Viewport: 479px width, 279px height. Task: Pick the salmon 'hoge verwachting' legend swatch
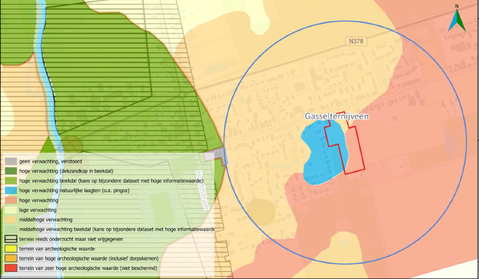click(10, 200)
